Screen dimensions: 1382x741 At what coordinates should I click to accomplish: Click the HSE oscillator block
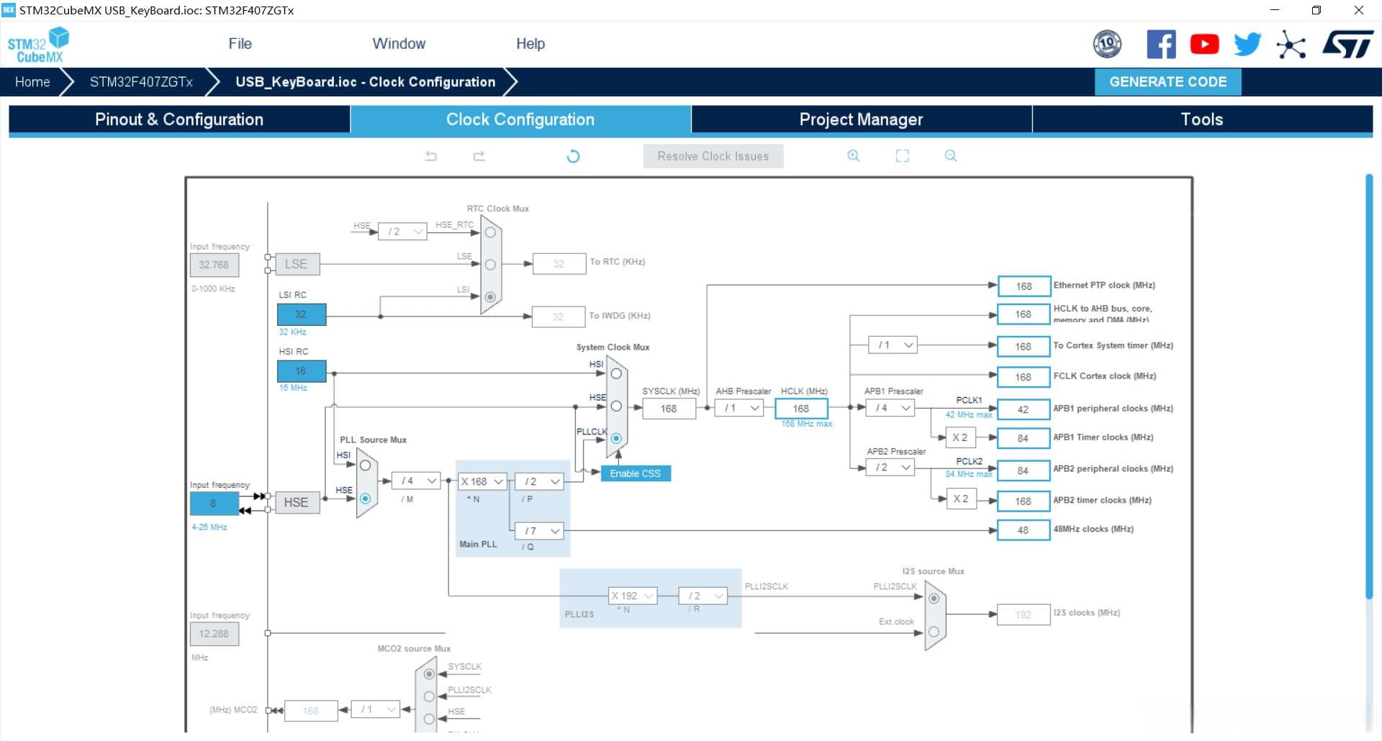coord(297,502)
